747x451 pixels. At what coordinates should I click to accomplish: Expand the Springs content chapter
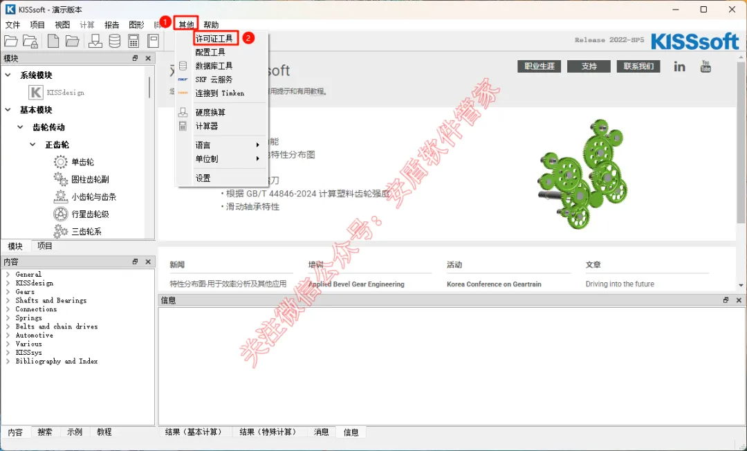coord(8,318)
